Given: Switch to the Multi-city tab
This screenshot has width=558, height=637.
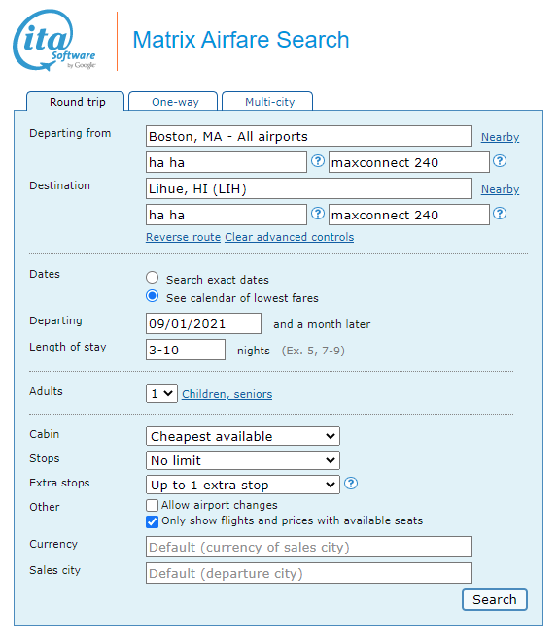Looking at the screenshot, I should point(267,102).
